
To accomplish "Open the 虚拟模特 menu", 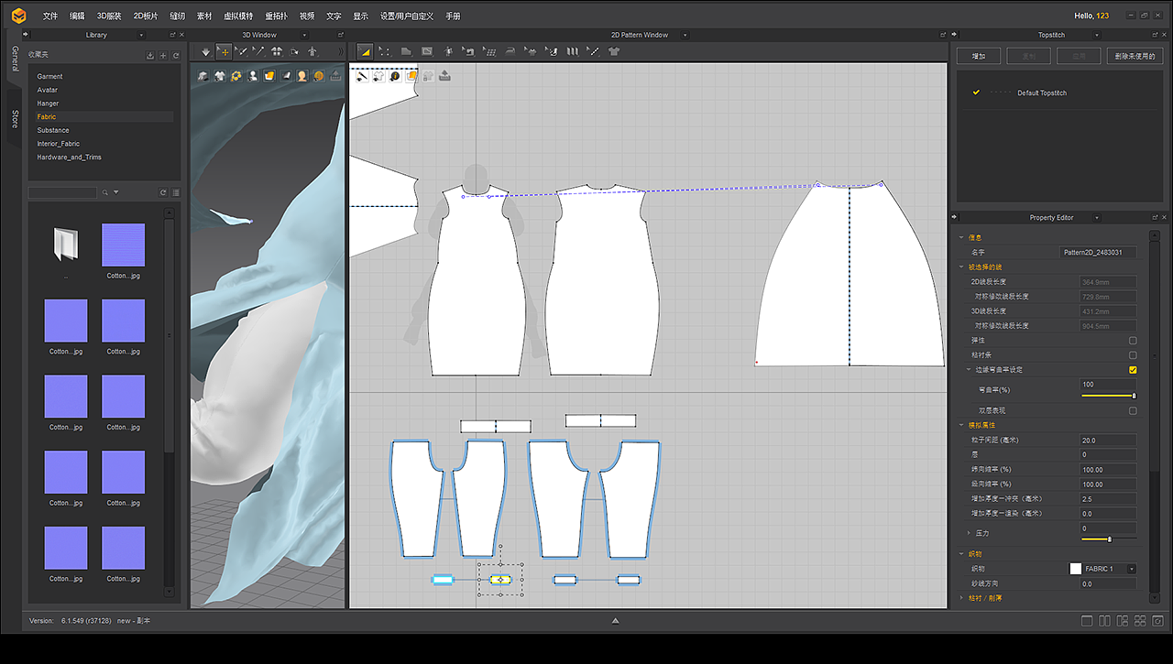I will [x=238, y=16].
